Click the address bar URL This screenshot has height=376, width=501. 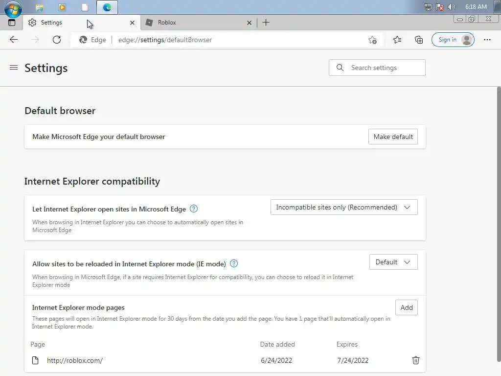click(x=165, y=40)
